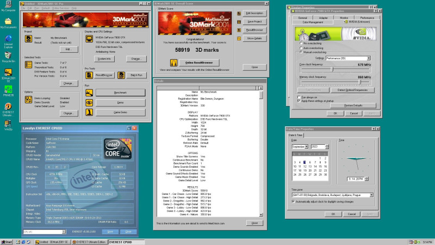435x245 pixels.
Task: Click the Restore Defaults button
Action: (353, 106)
